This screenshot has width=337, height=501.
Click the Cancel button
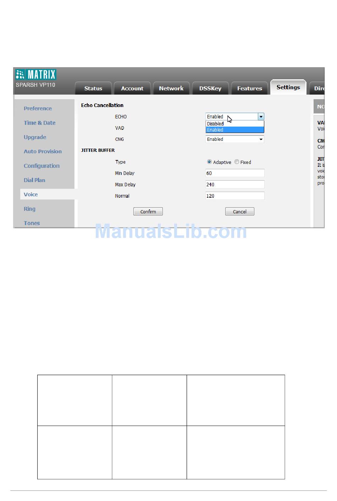(240, 212)
